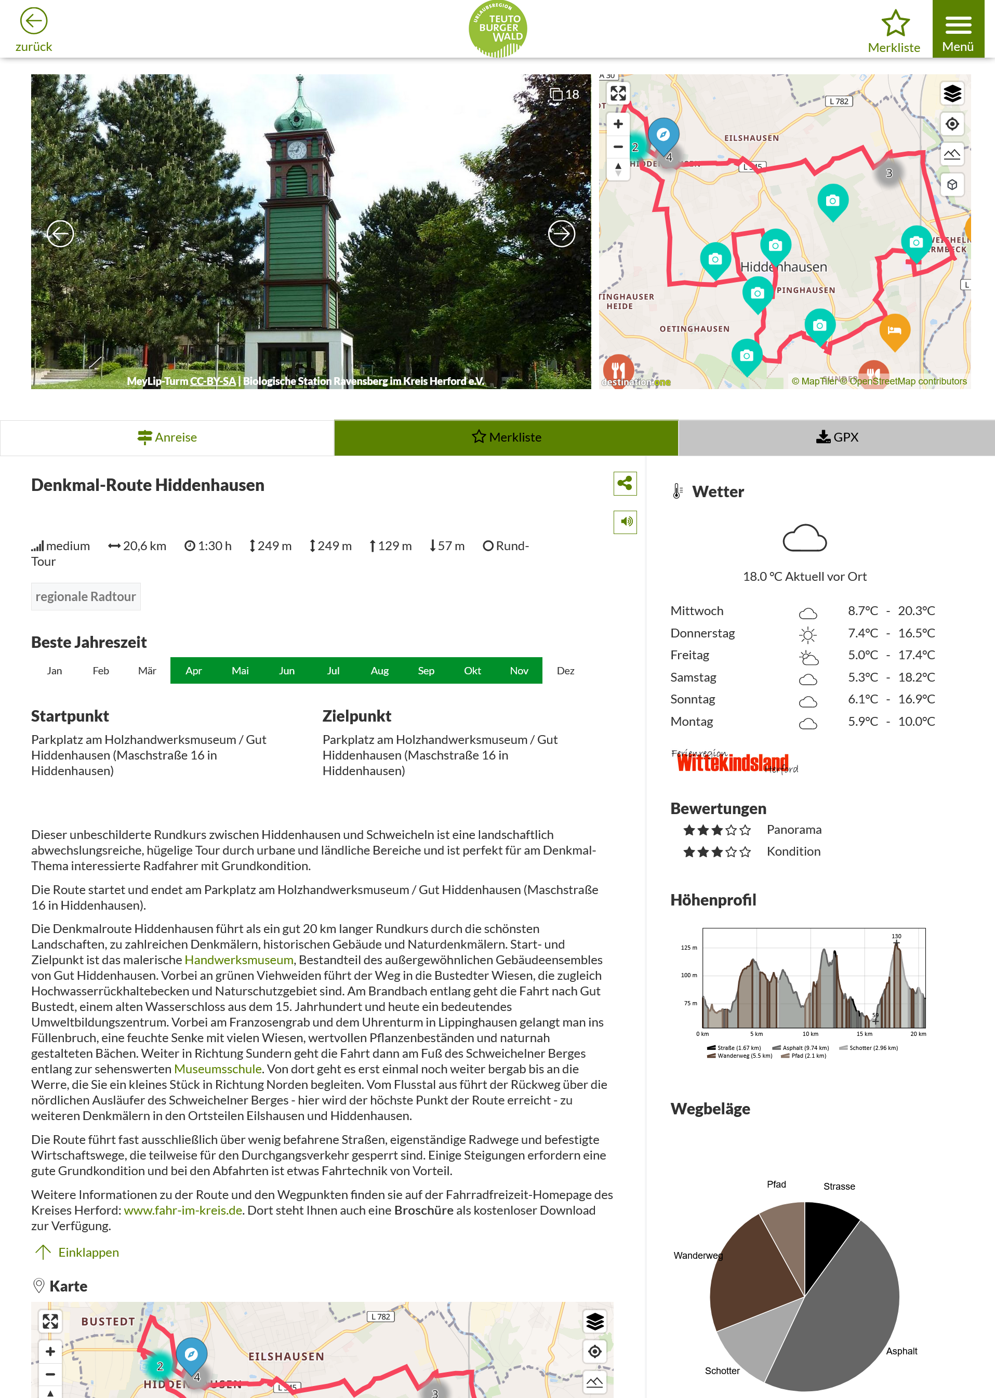Open the green Menü hamburger button
Viewport: 995px width, 1398px height.
pyautogui.click(x=958, y=29)
